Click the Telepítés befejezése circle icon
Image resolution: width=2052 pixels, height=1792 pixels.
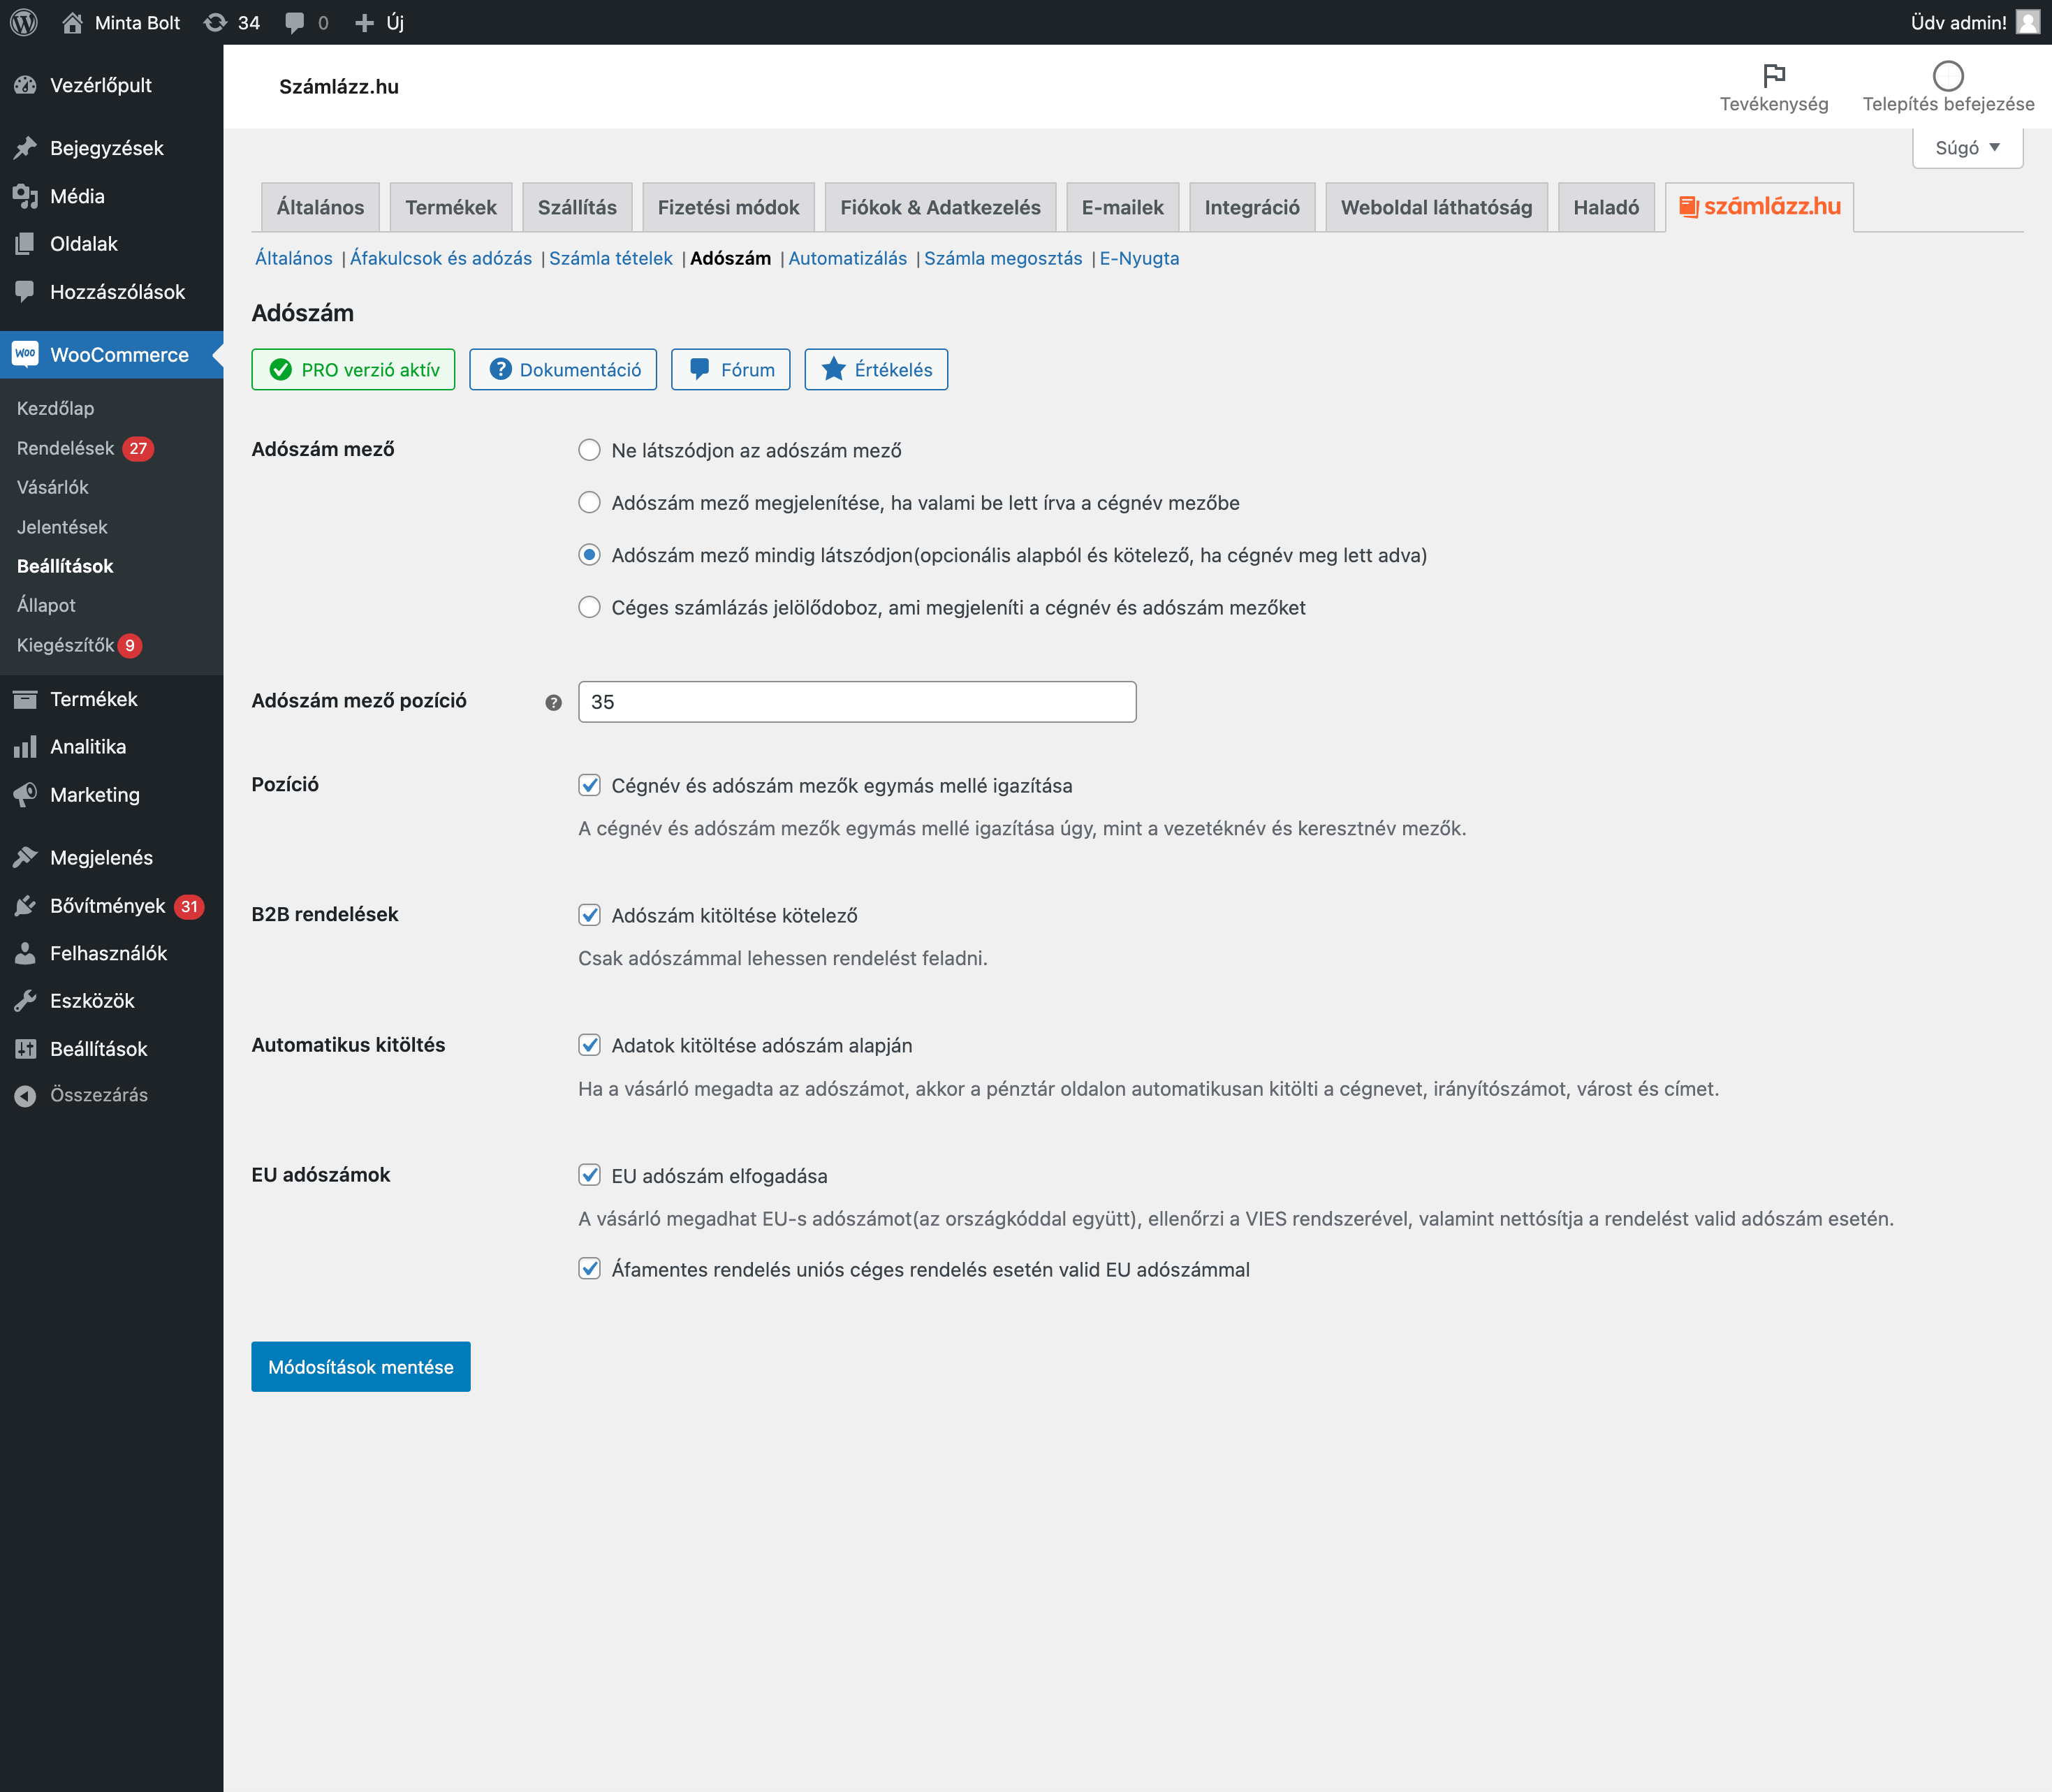[x=1948, y=75]
